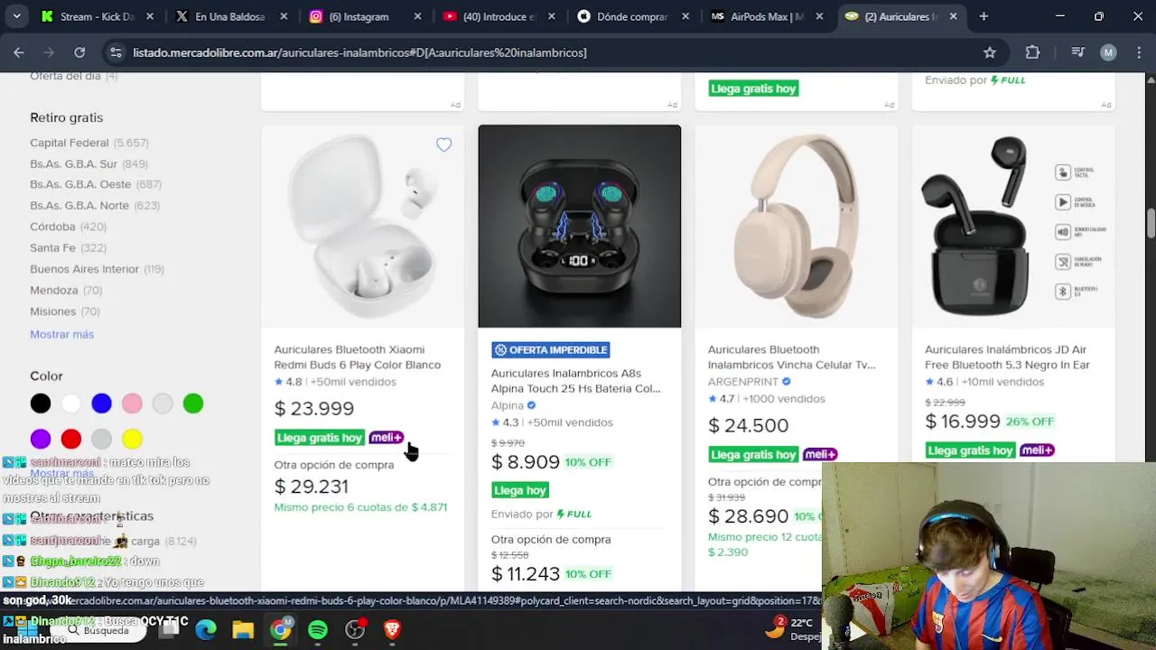Open Chrome profile avatar menu
This screenshot has width=1156, height=650.
click(x=1108, y=52)
